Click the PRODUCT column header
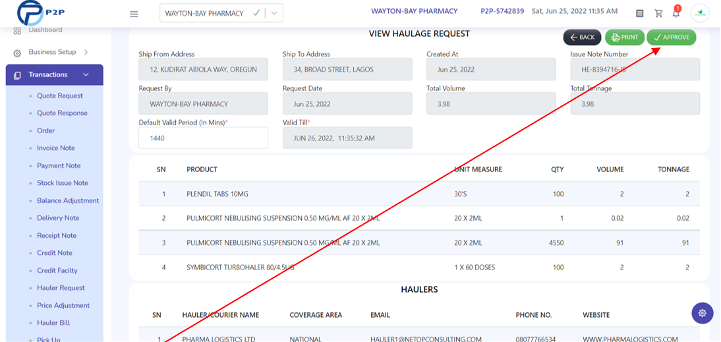The width and height of the screenshot is (721, 342). 202,169
